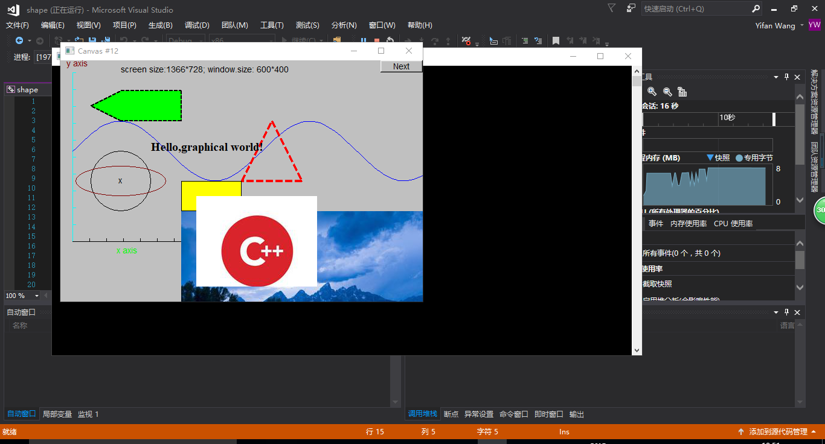Click the console window vertical scrollbar
Viewport: 825px width, 444px height.
click(637, 211)
